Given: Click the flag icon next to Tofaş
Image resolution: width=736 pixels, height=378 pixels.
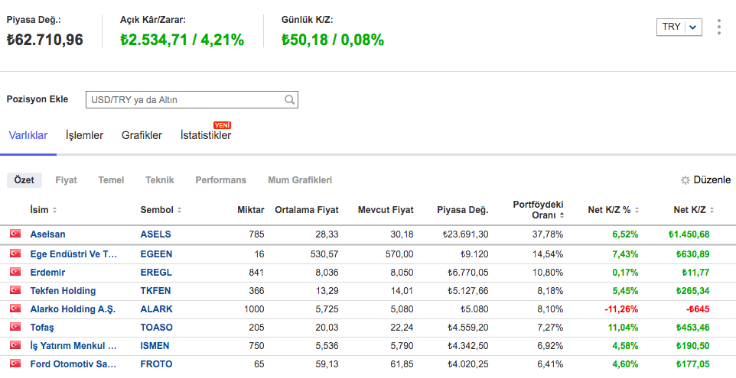Looking at the screenshot, I should 15,327.
